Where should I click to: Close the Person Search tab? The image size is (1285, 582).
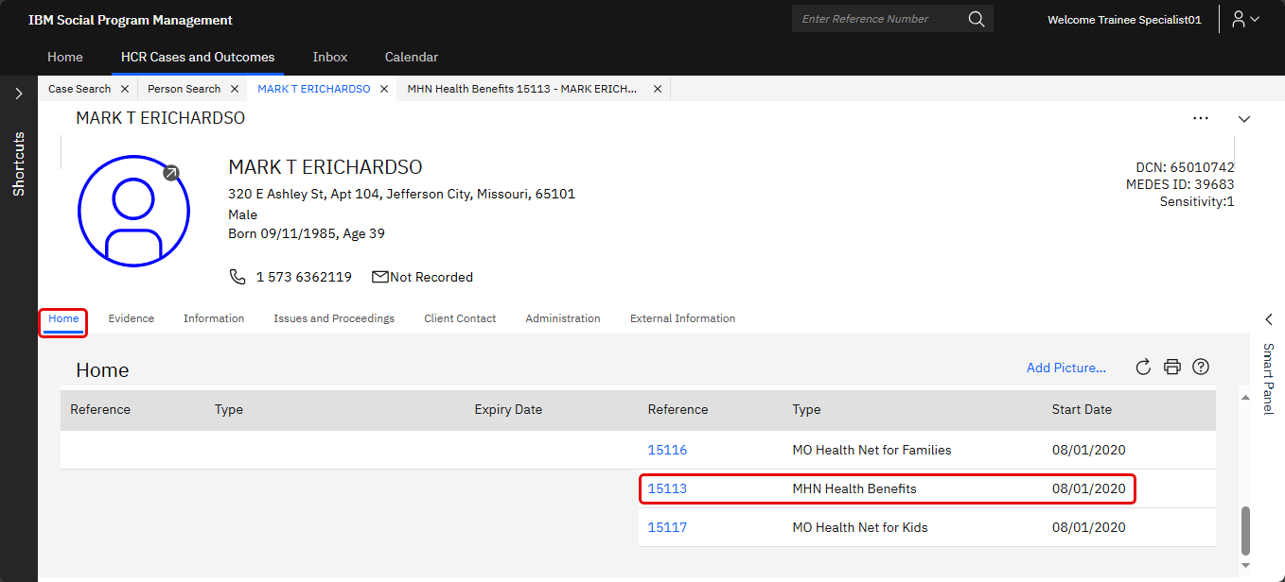click(x=235, y=89)
